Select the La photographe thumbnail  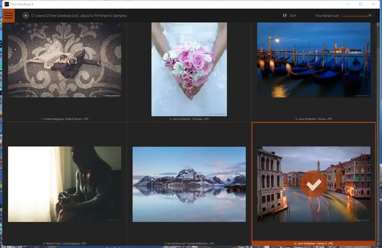64,184
